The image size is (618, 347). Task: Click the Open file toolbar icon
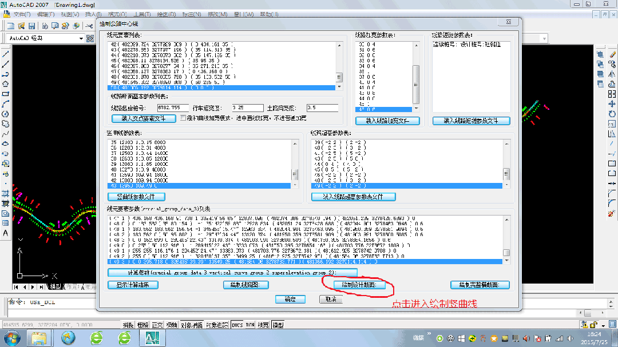tap(21, 26)
